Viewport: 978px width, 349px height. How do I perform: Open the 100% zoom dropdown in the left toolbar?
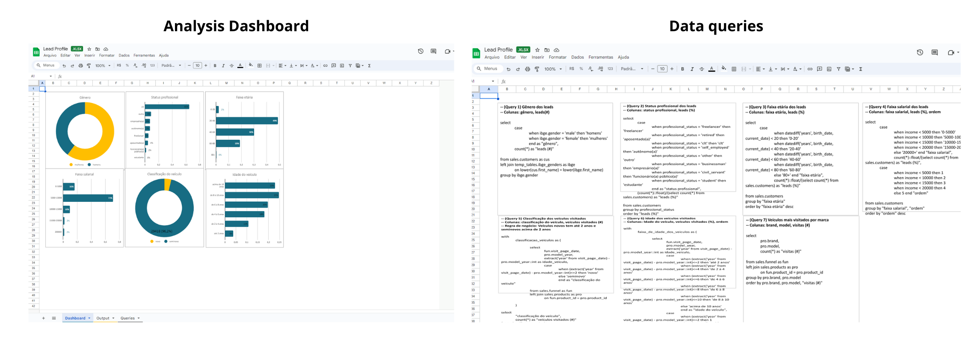pyautogui.click(x=103, y=66)
